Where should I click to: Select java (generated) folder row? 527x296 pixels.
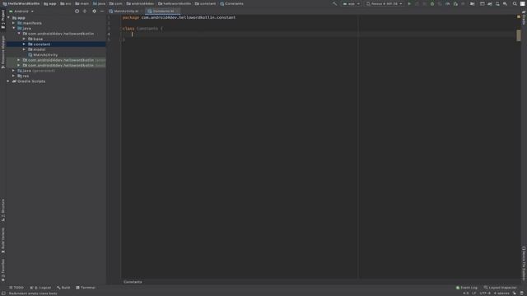[x=56, y=71]
